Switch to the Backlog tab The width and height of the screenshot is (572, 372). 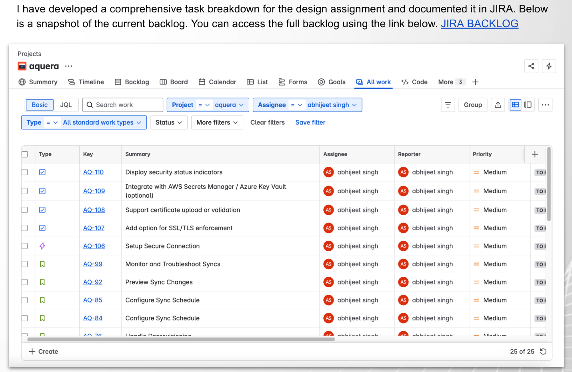tap(132, 82)
